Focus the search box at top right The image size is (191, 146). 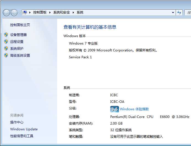(188, 12)
